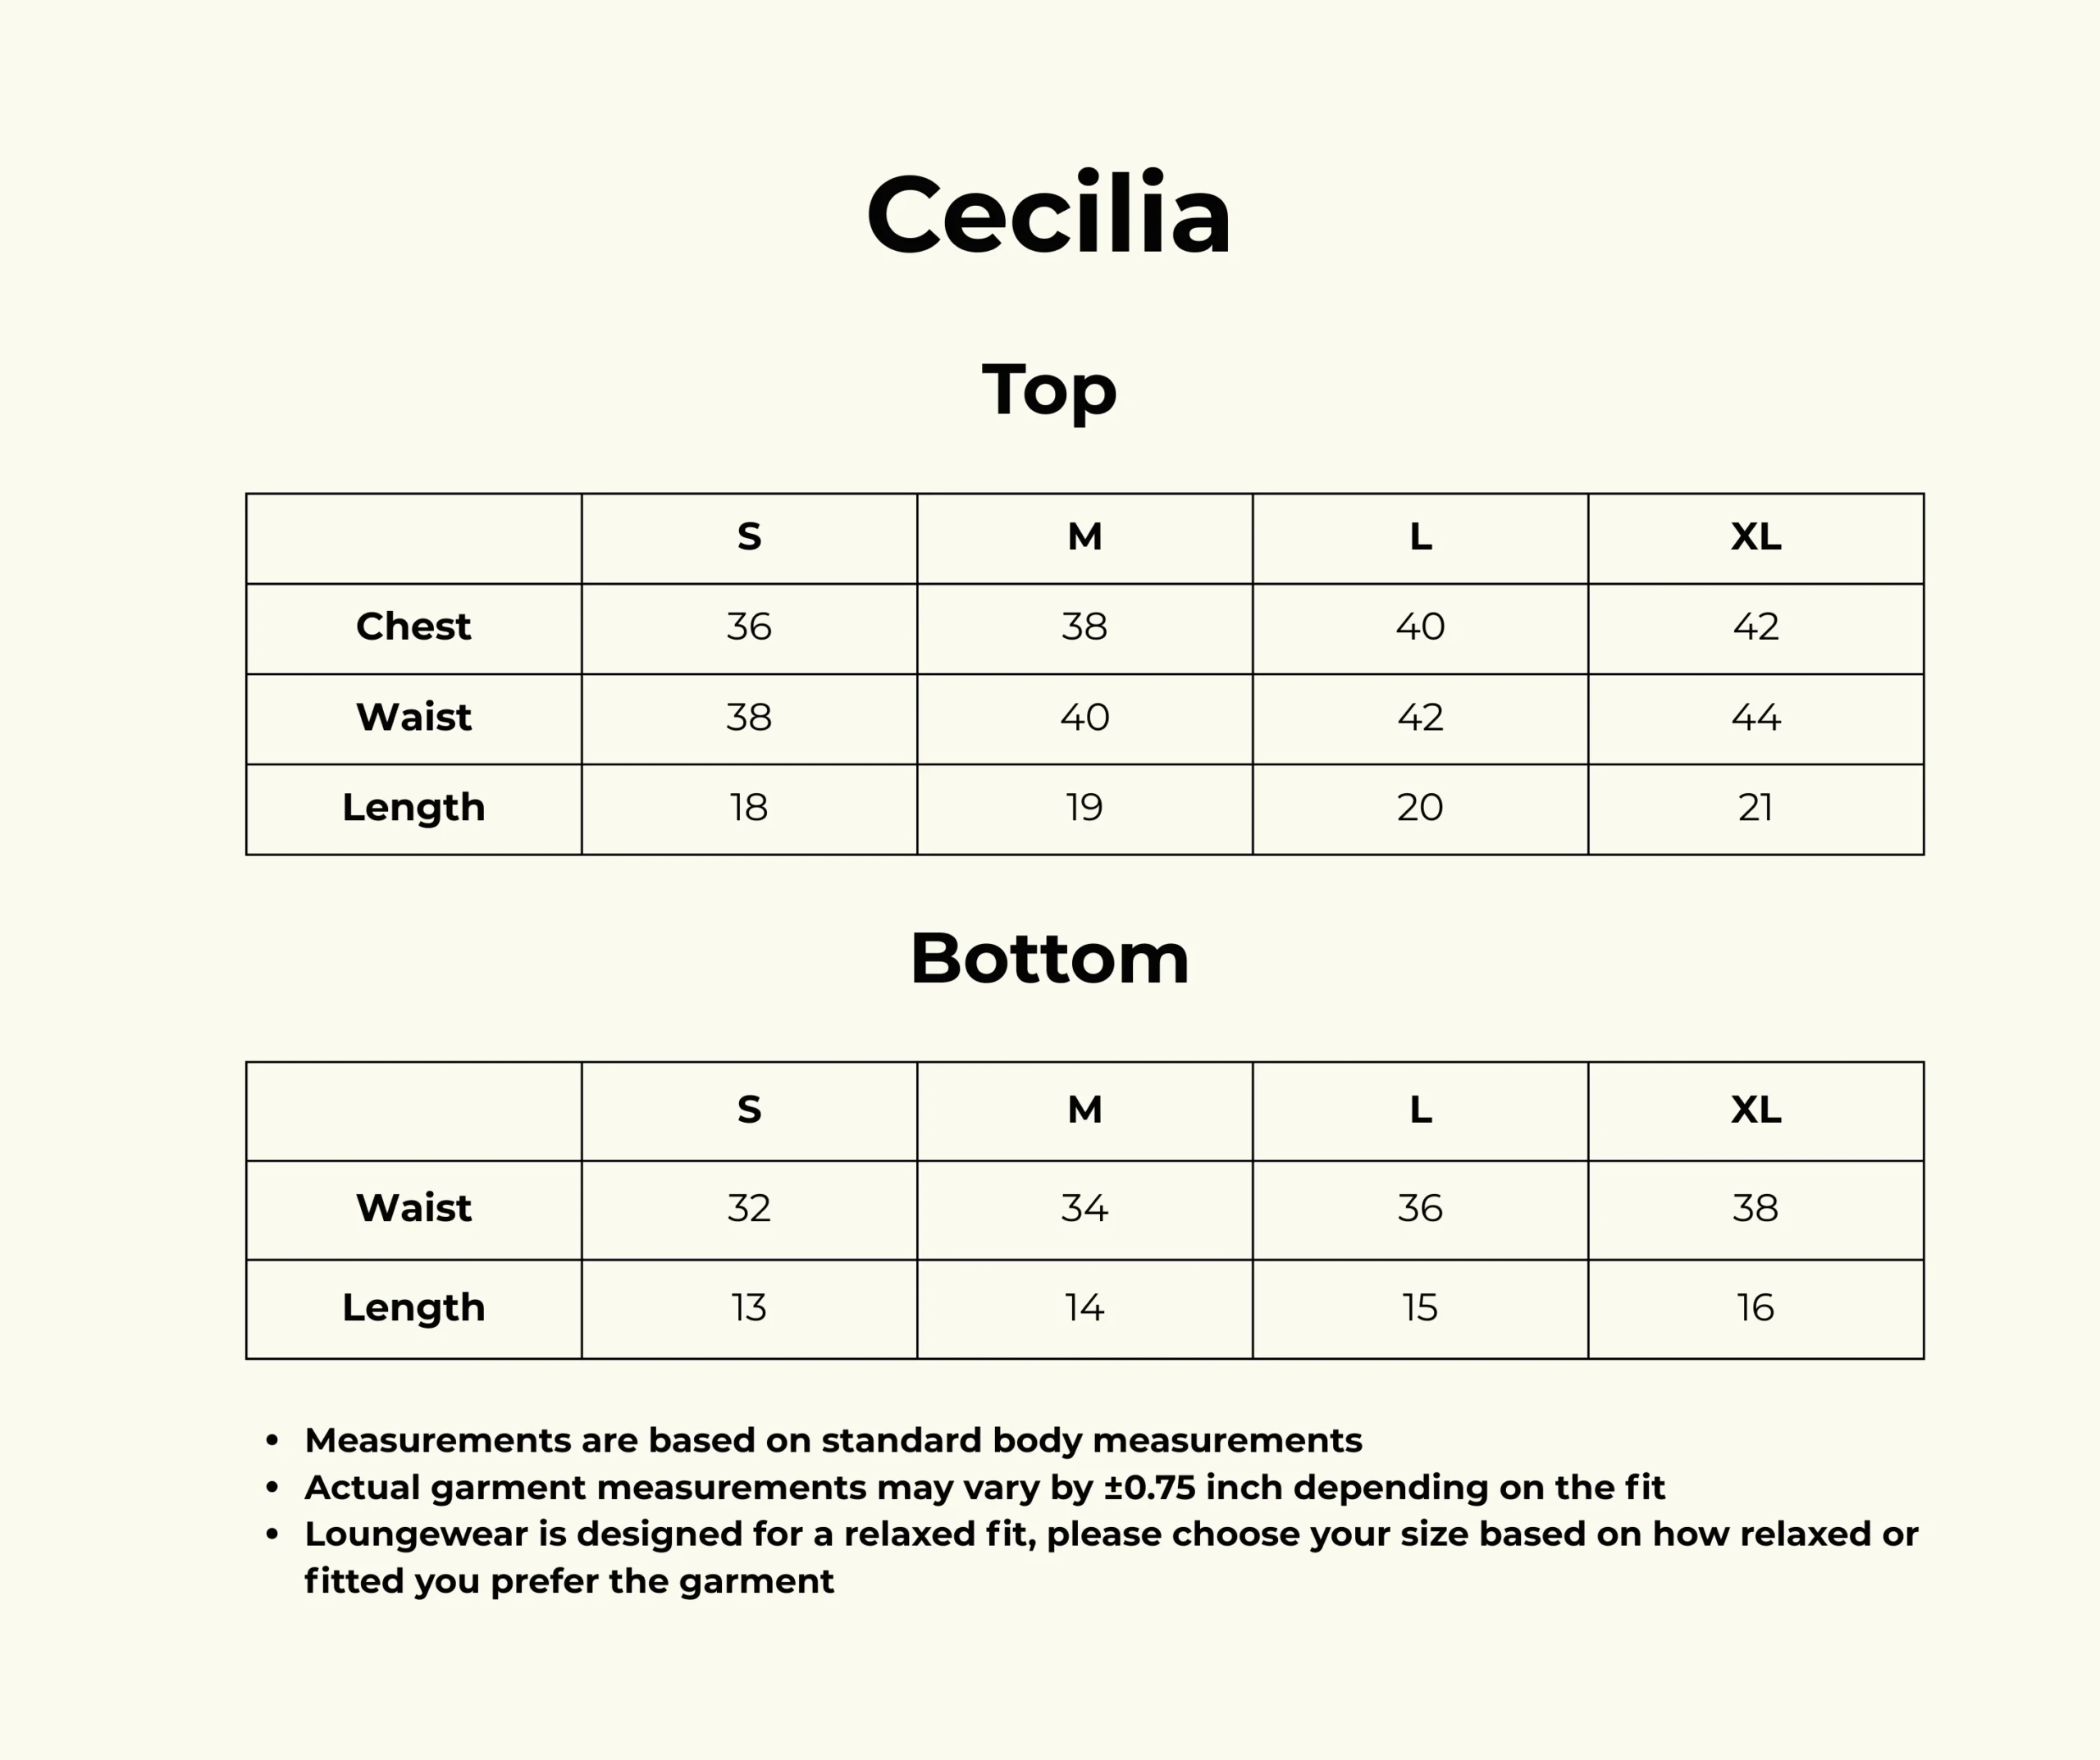Click the M column header in Top table

tap(1084, 537)
